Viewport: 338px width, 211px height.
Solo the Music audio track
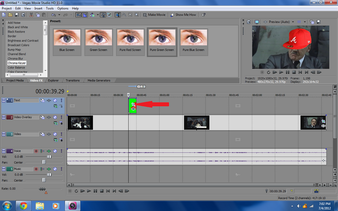click(61, 169)
